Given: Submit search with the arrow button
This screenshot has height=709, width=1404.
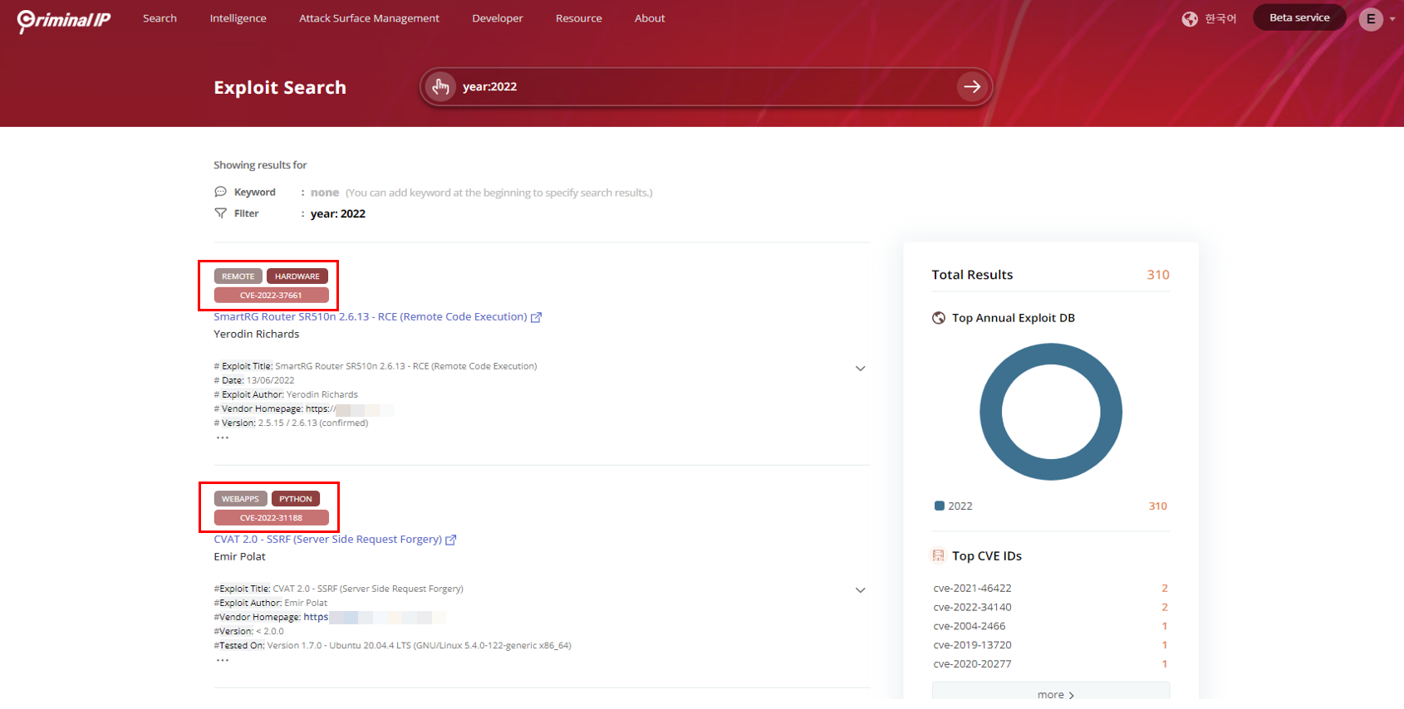Looking at the screenshot, I should (x=971, y=86).
